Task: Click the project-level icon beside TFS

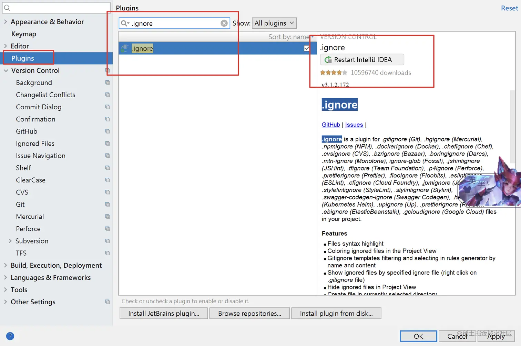Action: (108, 253)
